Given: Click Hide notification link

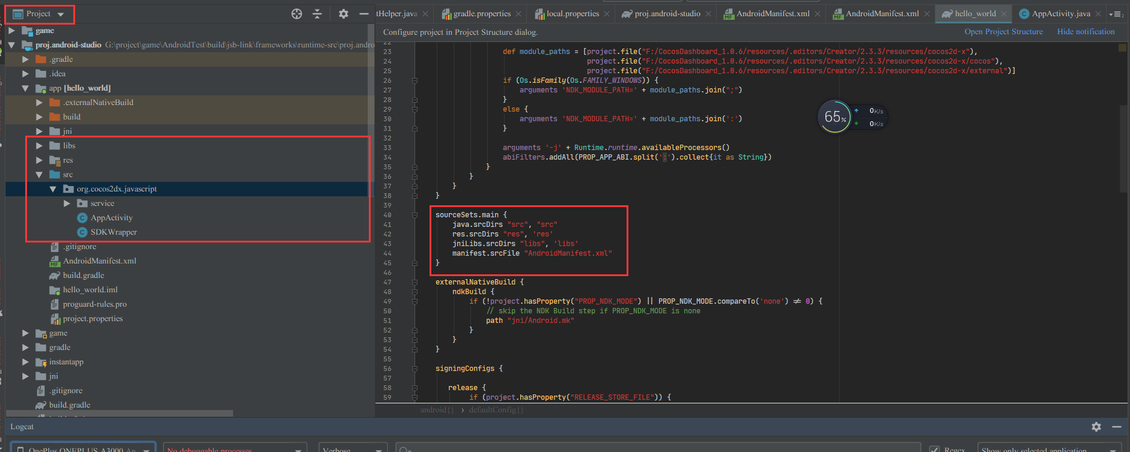Looking at the screenshot, I should (x=1086, y=32).
